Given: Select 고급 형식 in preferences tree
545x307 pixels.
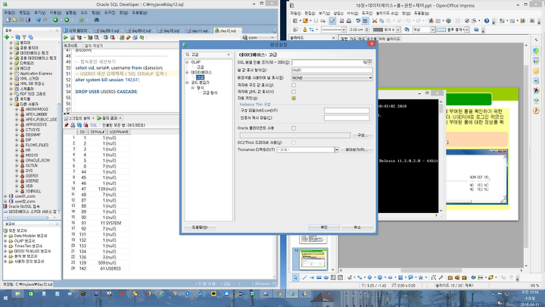Looking at the screenshot, I should click(x=210, y=93).
